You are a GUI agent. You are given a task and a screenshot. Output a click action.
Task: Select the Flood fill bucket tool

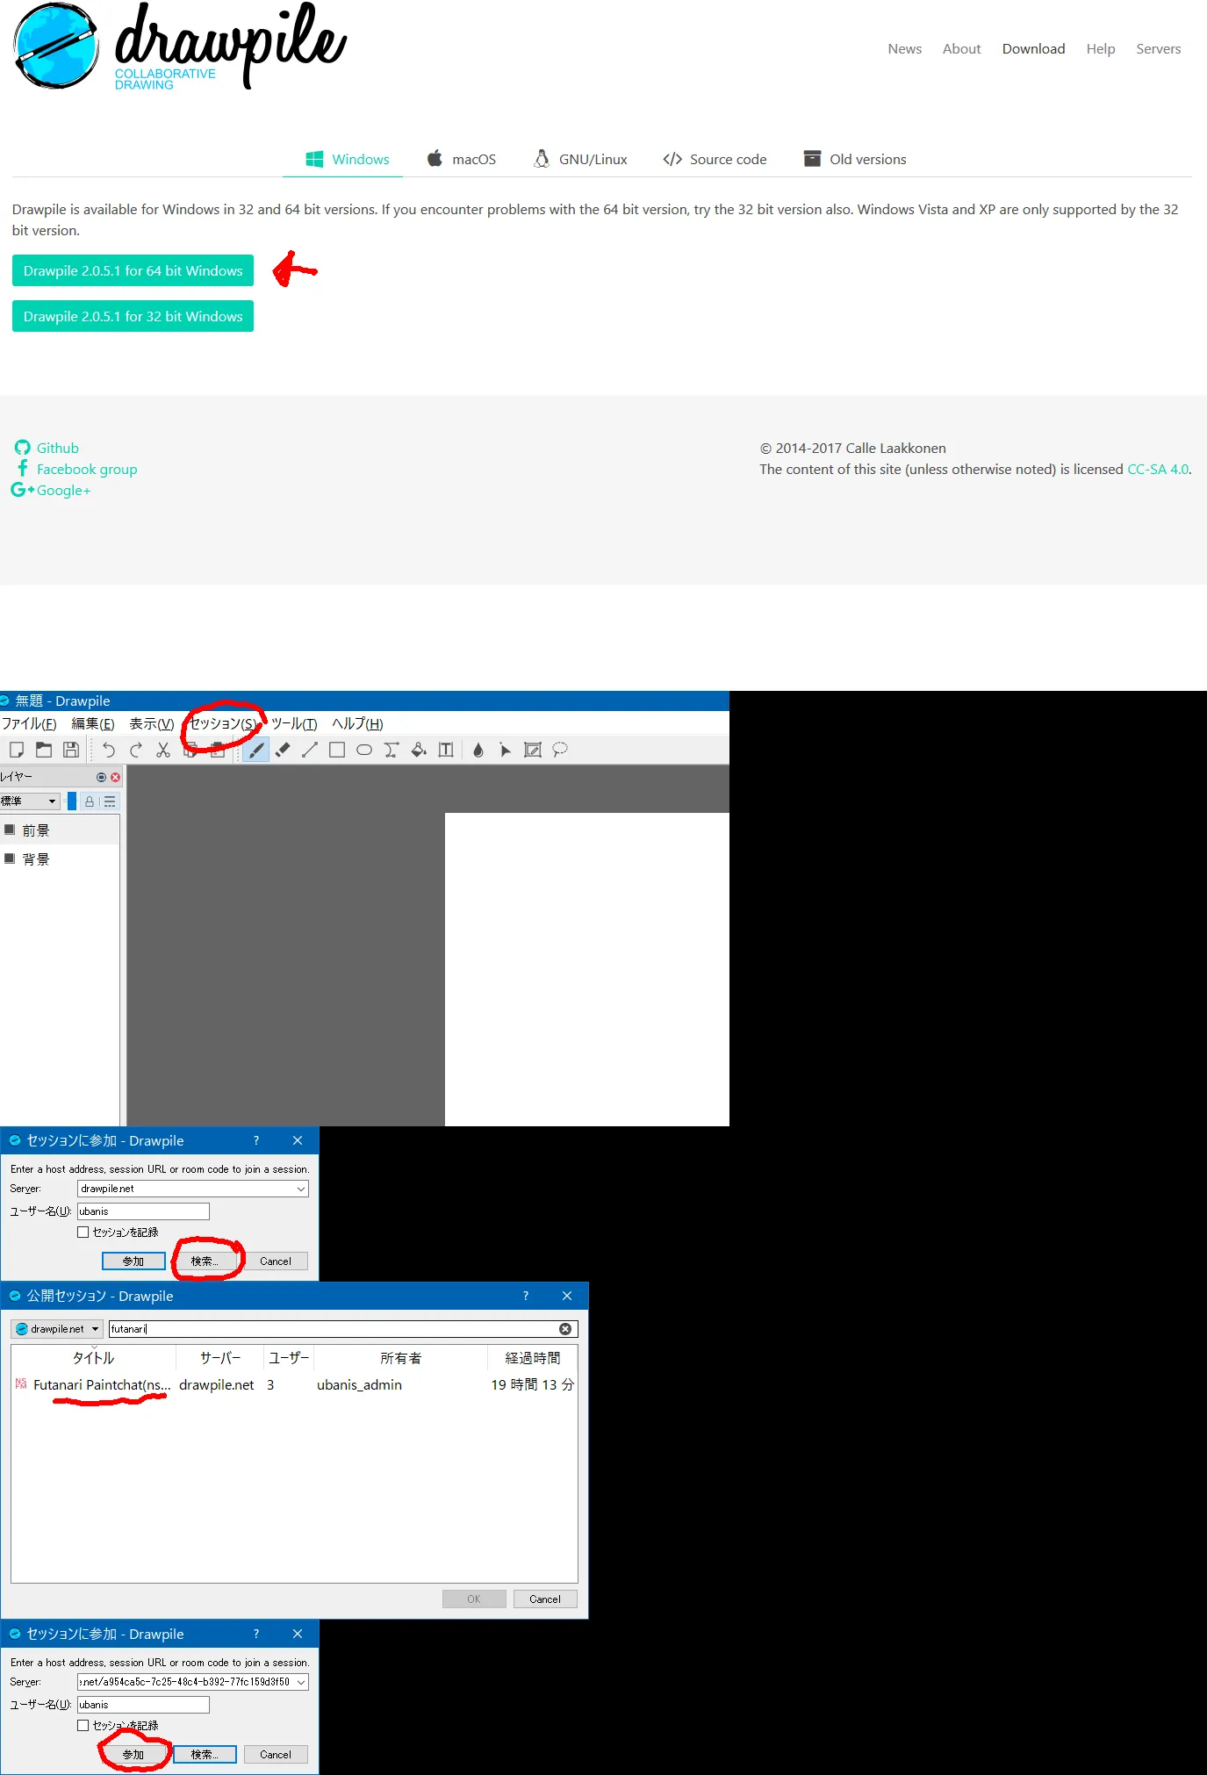(419, 750)
